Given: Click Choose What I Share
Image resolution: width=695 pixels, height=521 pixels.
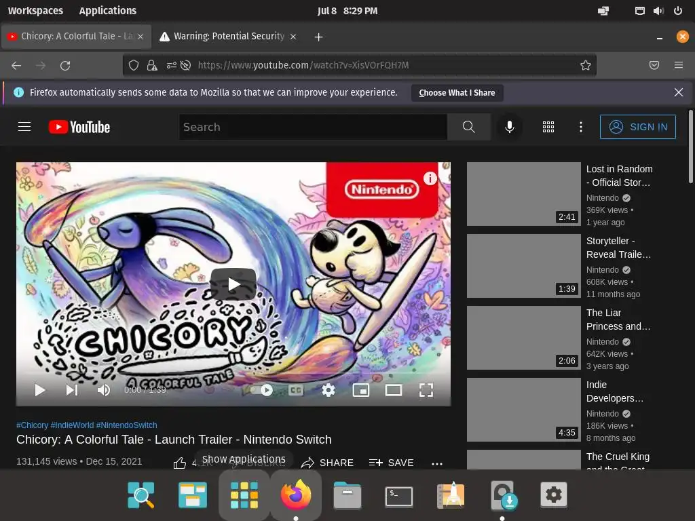Looking at the screenshot, I should point(457,92).
